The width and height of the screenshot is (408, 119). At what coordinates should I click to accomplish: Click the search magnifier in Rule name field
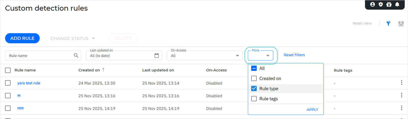[76, 56]
